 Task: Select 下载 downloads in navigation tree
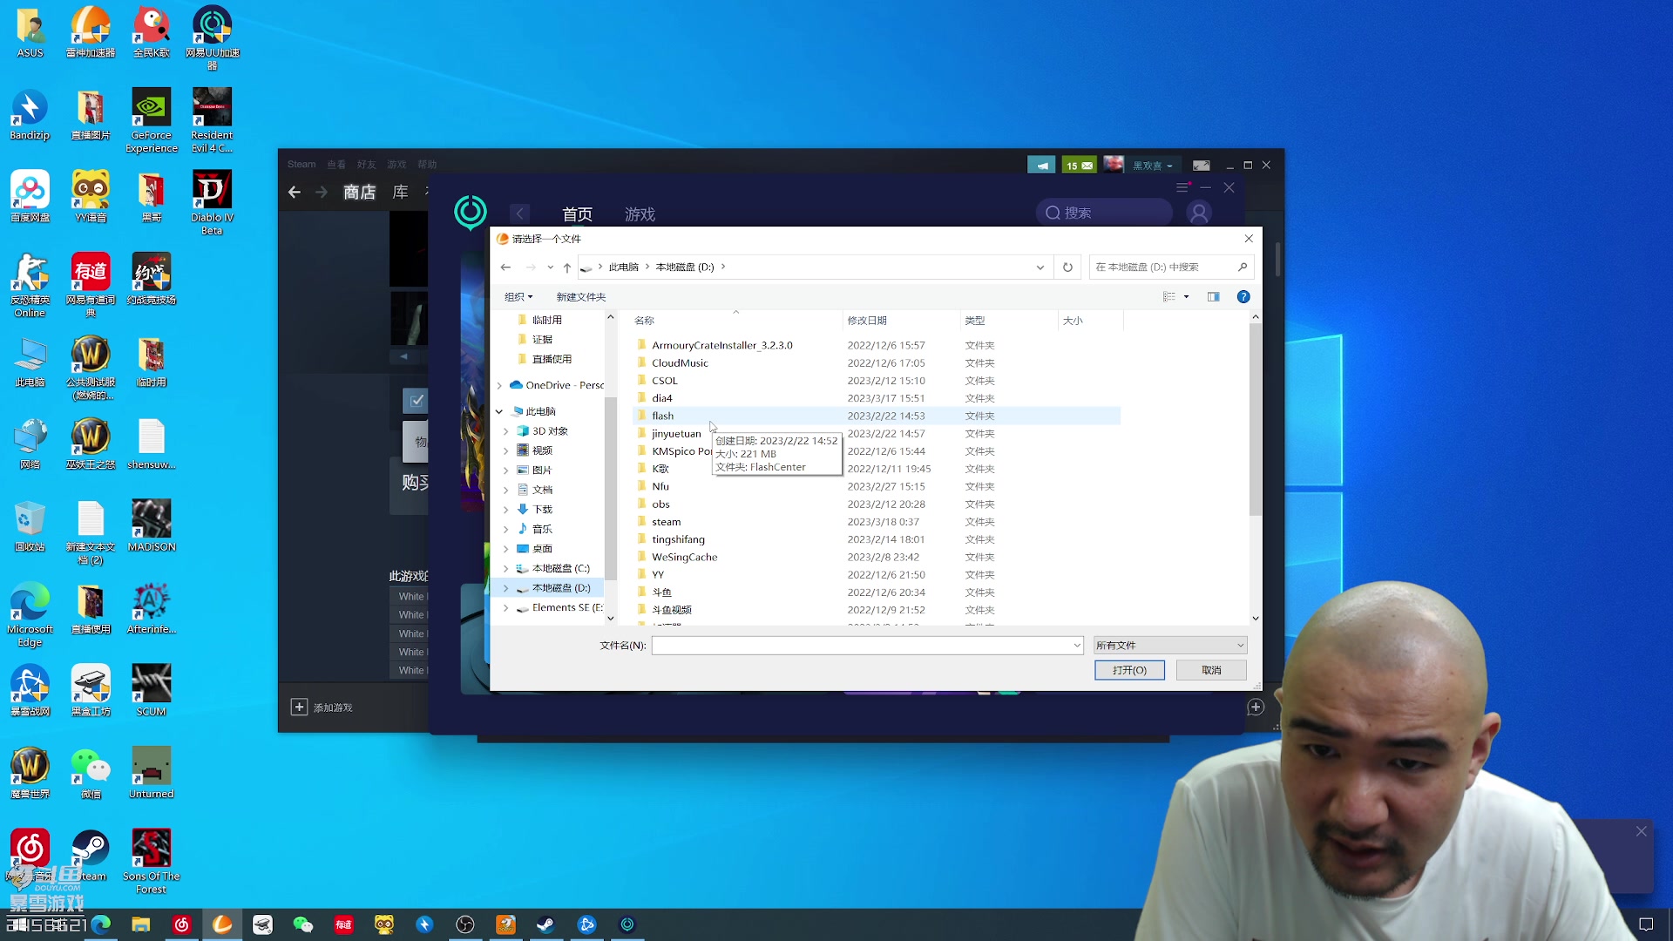point(542,510)
